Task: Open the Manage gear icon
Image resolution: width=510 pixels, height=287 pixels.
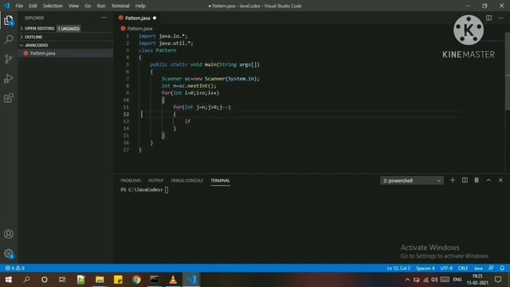Action: click(9, 254)
